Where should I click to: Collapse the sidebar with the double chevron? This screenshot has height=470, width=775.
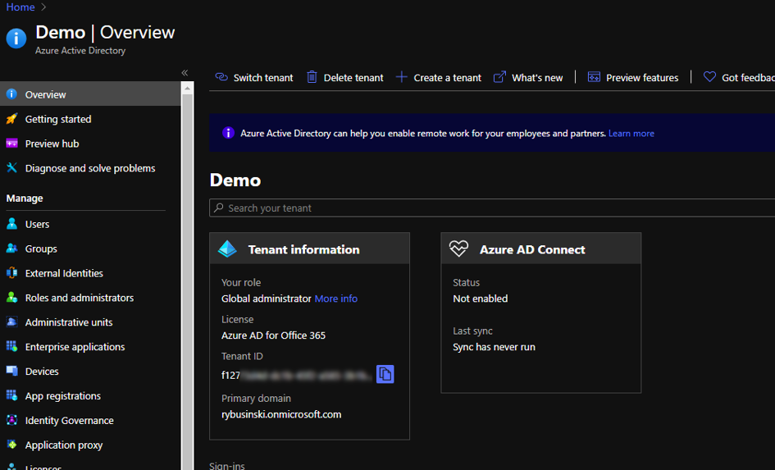pyautogui.click(x=185, y=73)
